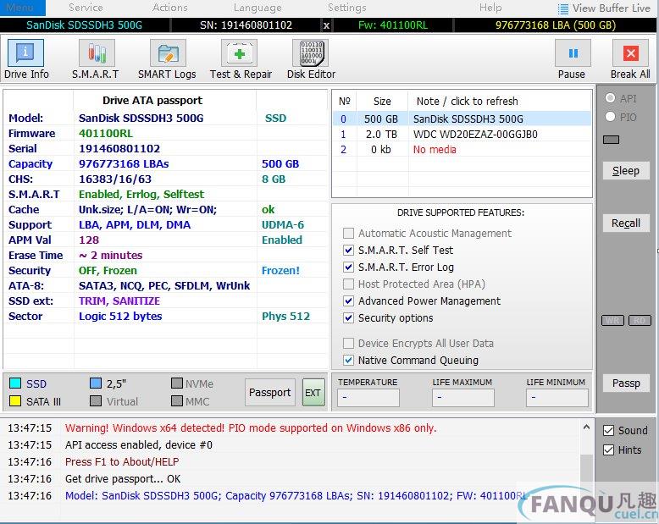Click the View Buffer Live list icon
This screenshot has width=659, height=524.
coord(562,8)
